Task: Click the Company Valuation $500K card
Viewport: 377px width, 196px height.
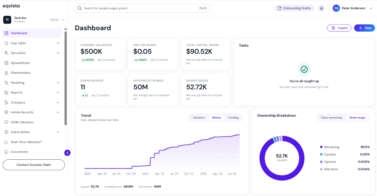Action: click(100, 54)
